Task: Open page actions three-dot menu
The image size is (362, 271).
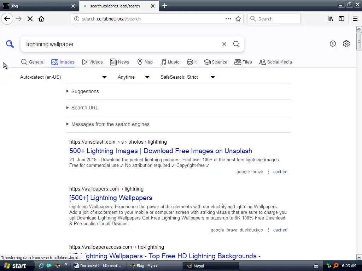Action: pos(228,19)
